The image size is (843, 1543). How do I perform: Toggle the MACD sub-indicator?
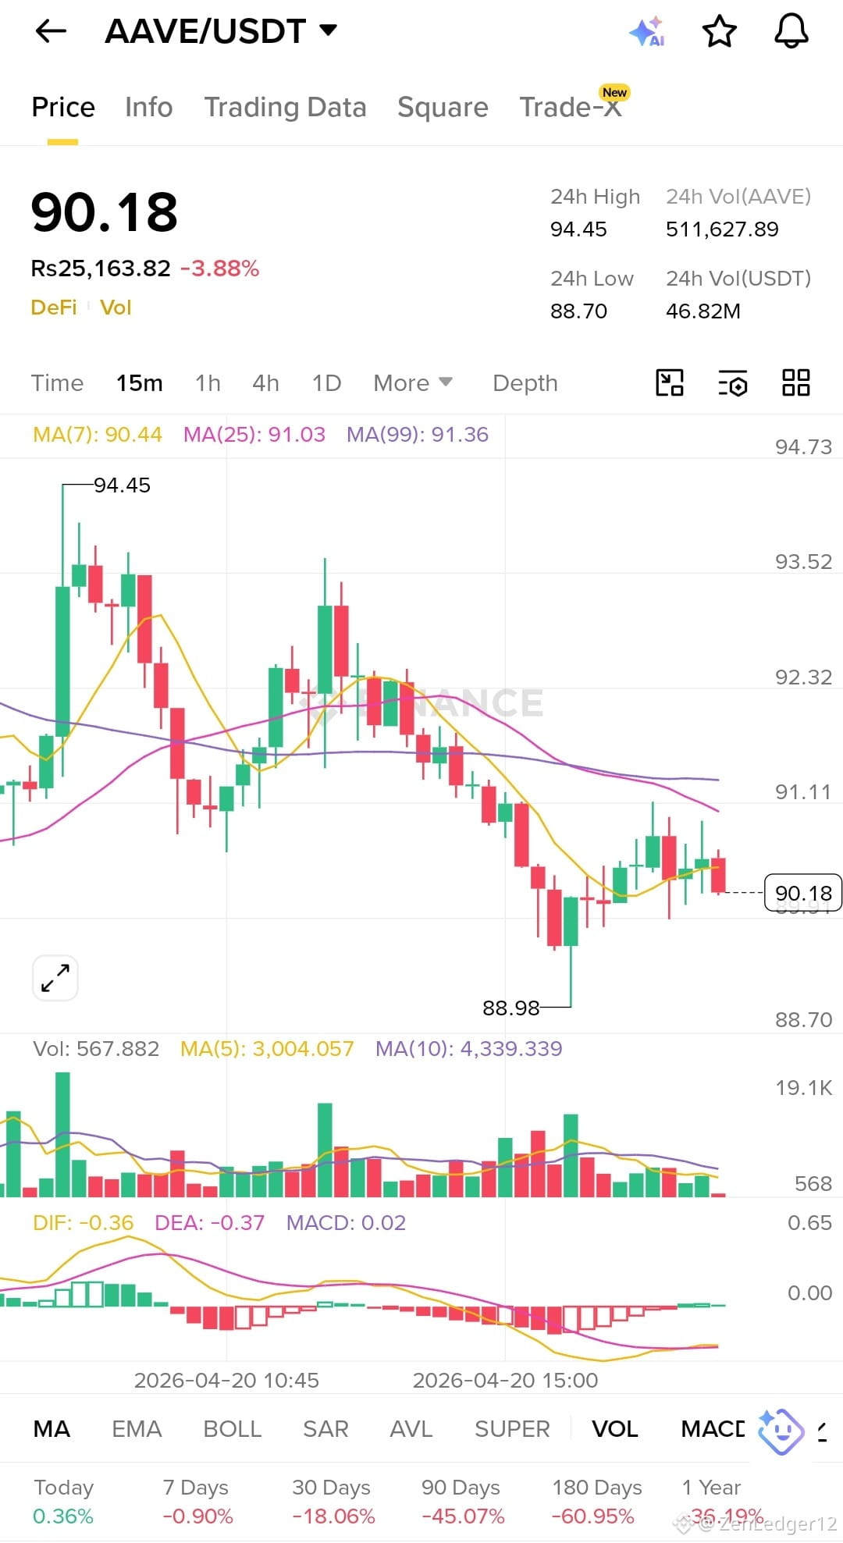point(713,1428)
